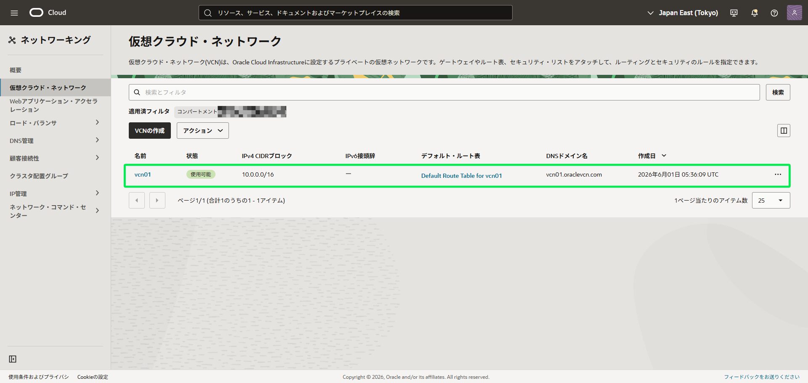
Task: Click the ネットワーキング sidebar title
Action: (56, 40)
